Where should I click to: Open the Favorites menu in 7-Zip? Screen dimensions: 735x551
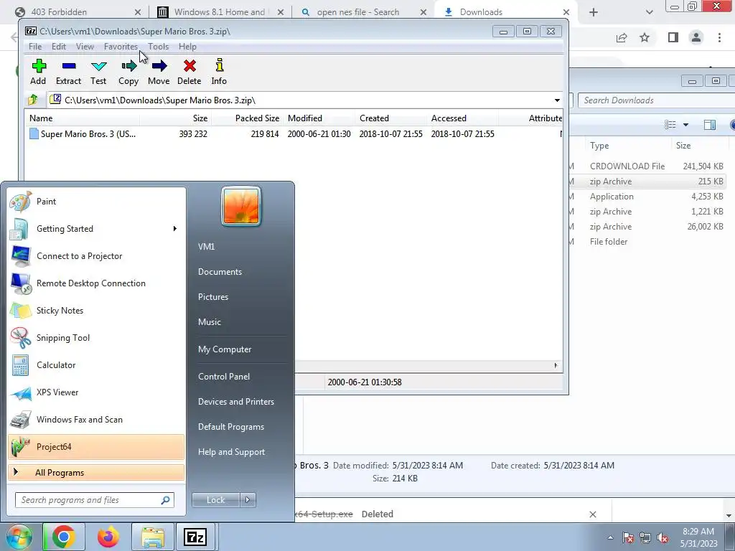[121, 47]
